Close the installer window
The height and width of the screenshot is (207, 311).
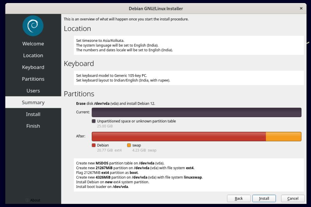301,9
